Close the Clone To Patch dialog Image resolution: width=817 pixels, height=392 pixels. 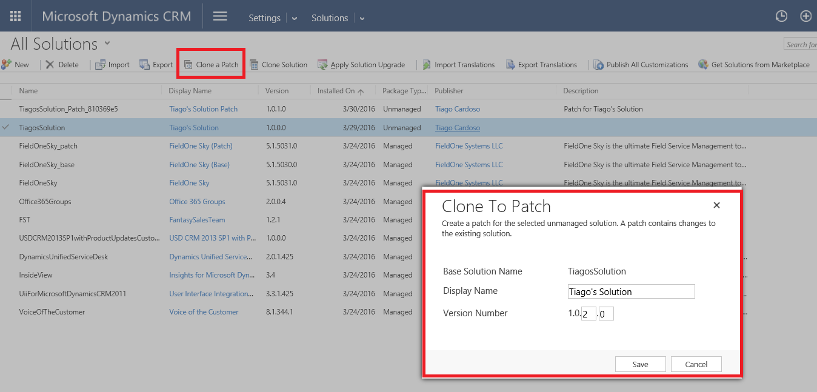716,205
